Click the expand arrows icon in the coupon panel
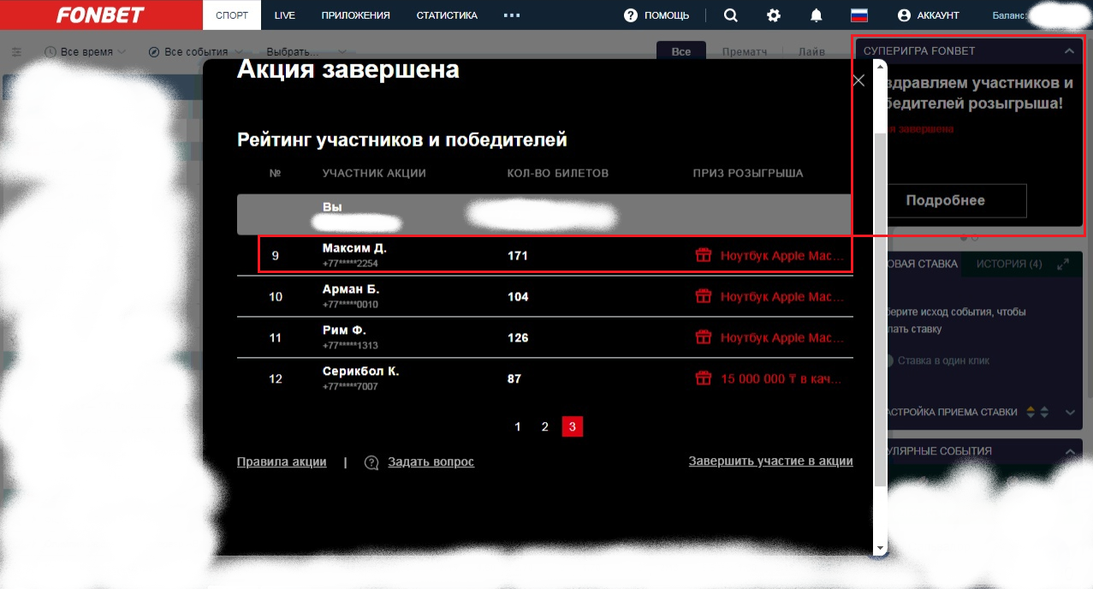This screenshot has height=589, width=1093. click(1064, 264)
